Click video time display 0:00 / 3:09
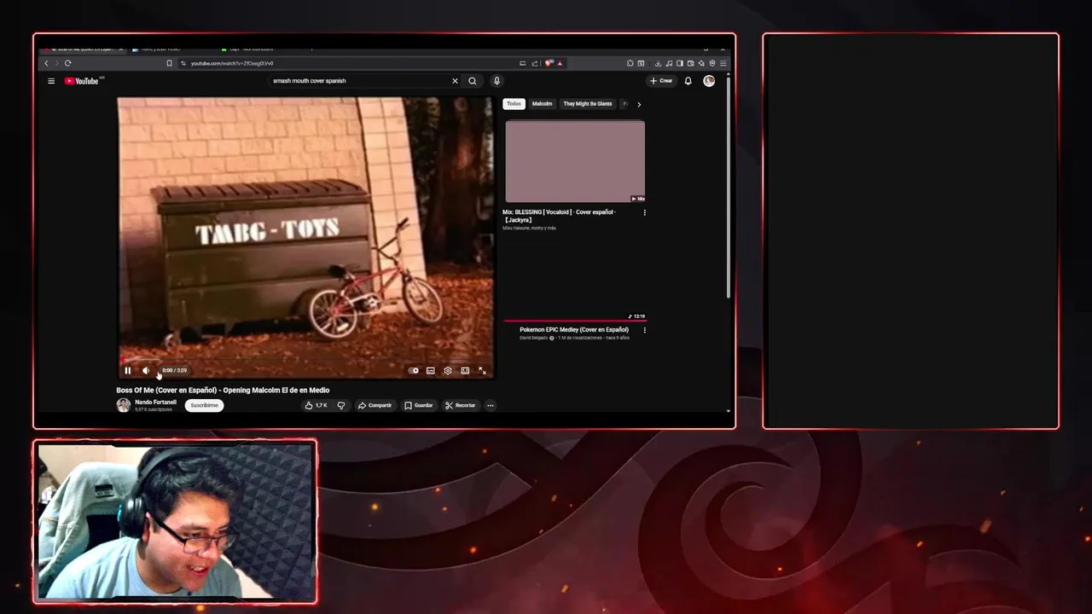This screenshot has height=614, width=1092. (x=174, y=371)
